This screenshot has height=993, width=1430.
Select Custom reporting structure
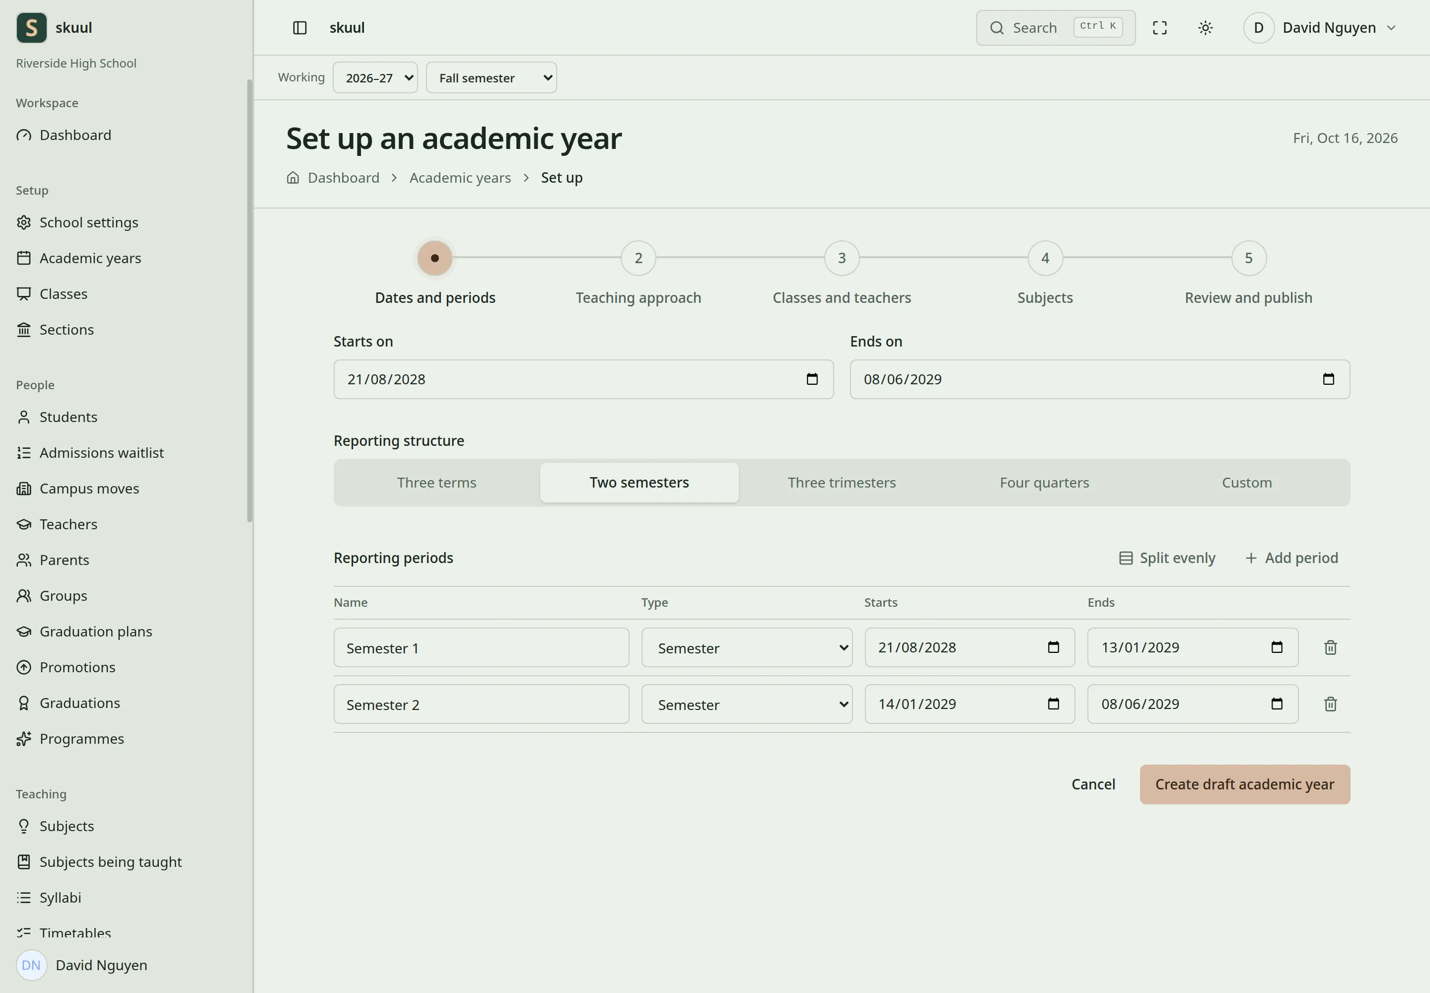[x=1246, y=483]
